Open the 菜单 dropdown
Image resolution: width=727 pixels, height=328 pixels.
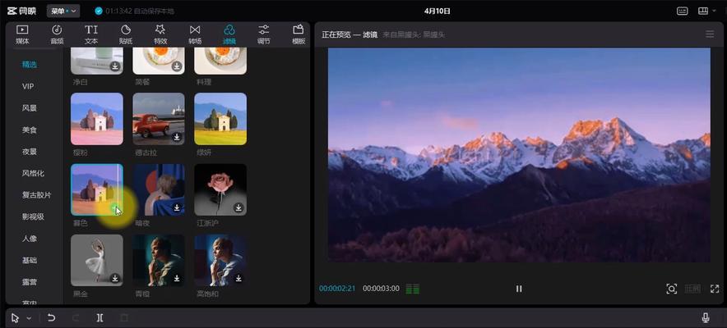[63, 11]
